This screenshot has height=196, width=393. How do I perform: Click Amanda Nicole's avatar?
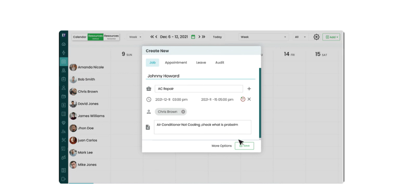coord(73,67)
